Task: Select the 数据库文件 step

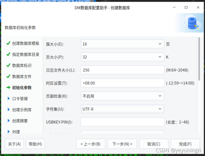Action: [22, 76]
